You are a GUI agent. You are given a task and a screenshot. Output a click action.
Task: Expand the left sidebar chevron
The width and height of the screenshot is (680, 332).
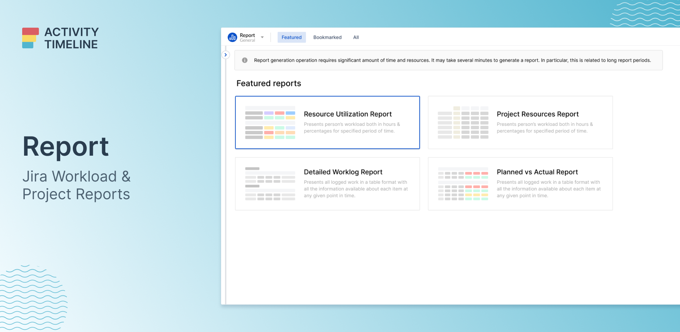click(225, 55)
